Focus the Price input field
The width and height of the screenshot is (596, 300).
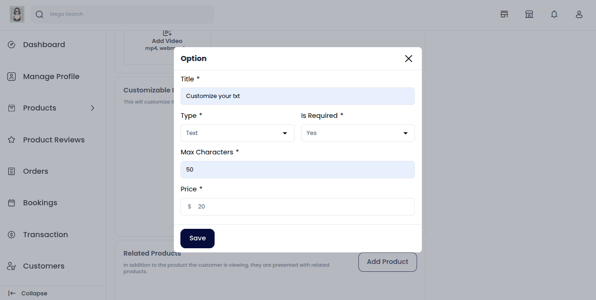click(303, 207)
